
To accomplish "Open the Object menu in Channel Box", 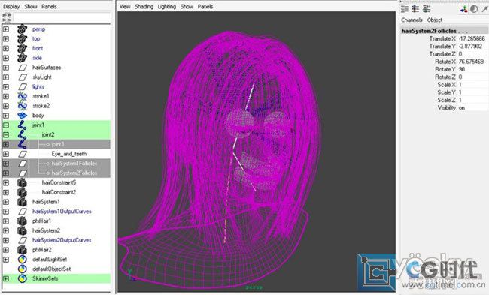I will 435,20.
